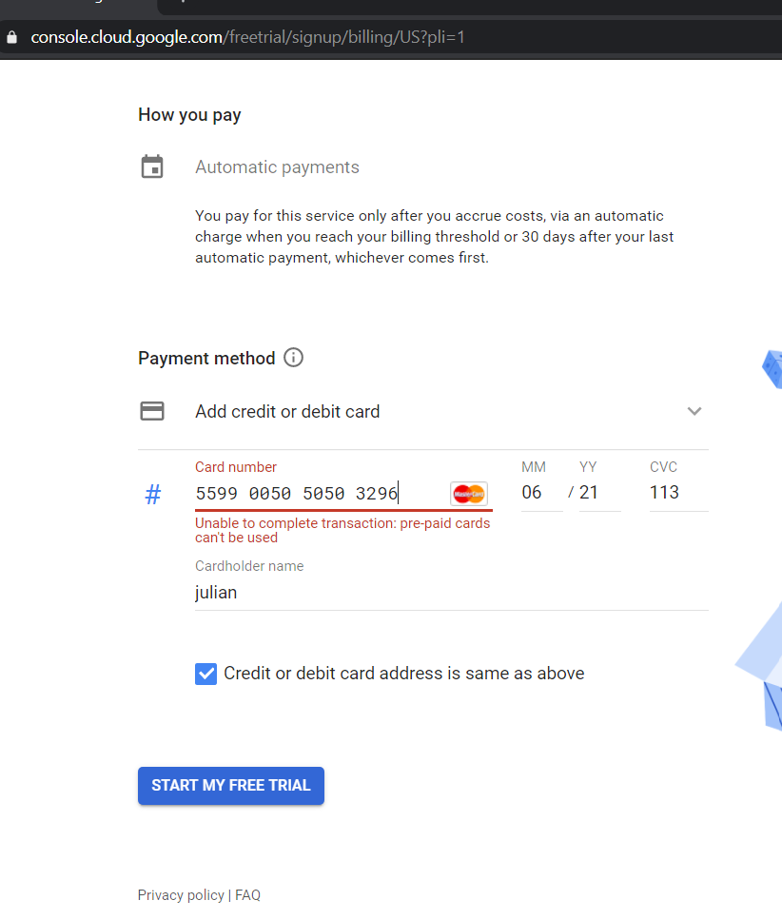Expand the payment method chevron dropdown
782x920 pixels.
click(694, 411)
